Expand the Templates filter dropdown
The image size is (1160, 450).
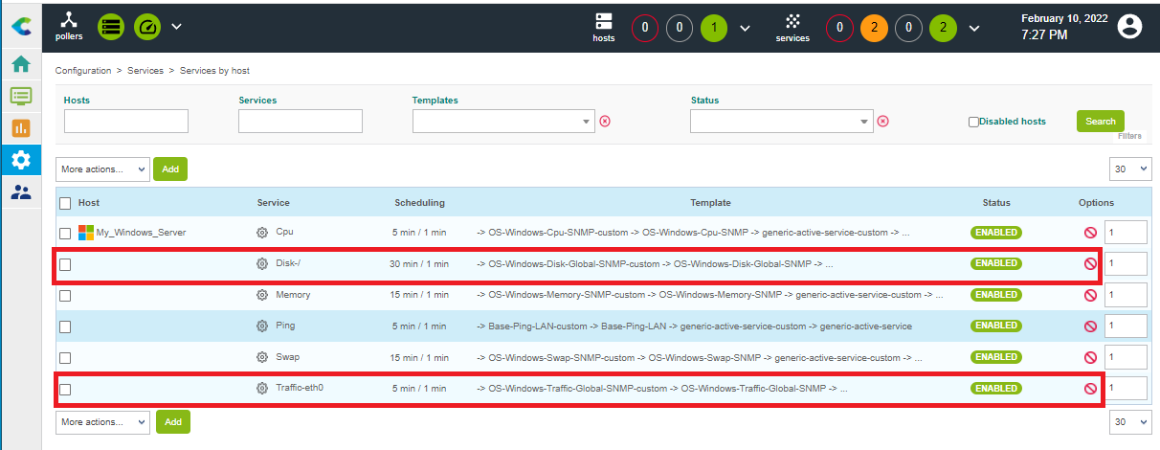587,122
